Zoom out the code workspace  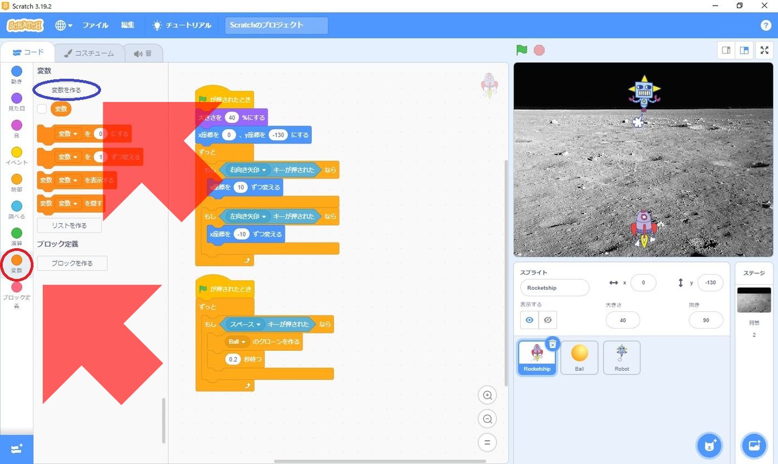(x=487, y=419)
